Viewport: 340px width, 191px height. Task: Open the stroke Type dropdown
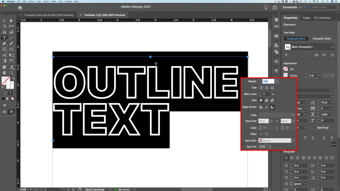(x=277, y=115)
